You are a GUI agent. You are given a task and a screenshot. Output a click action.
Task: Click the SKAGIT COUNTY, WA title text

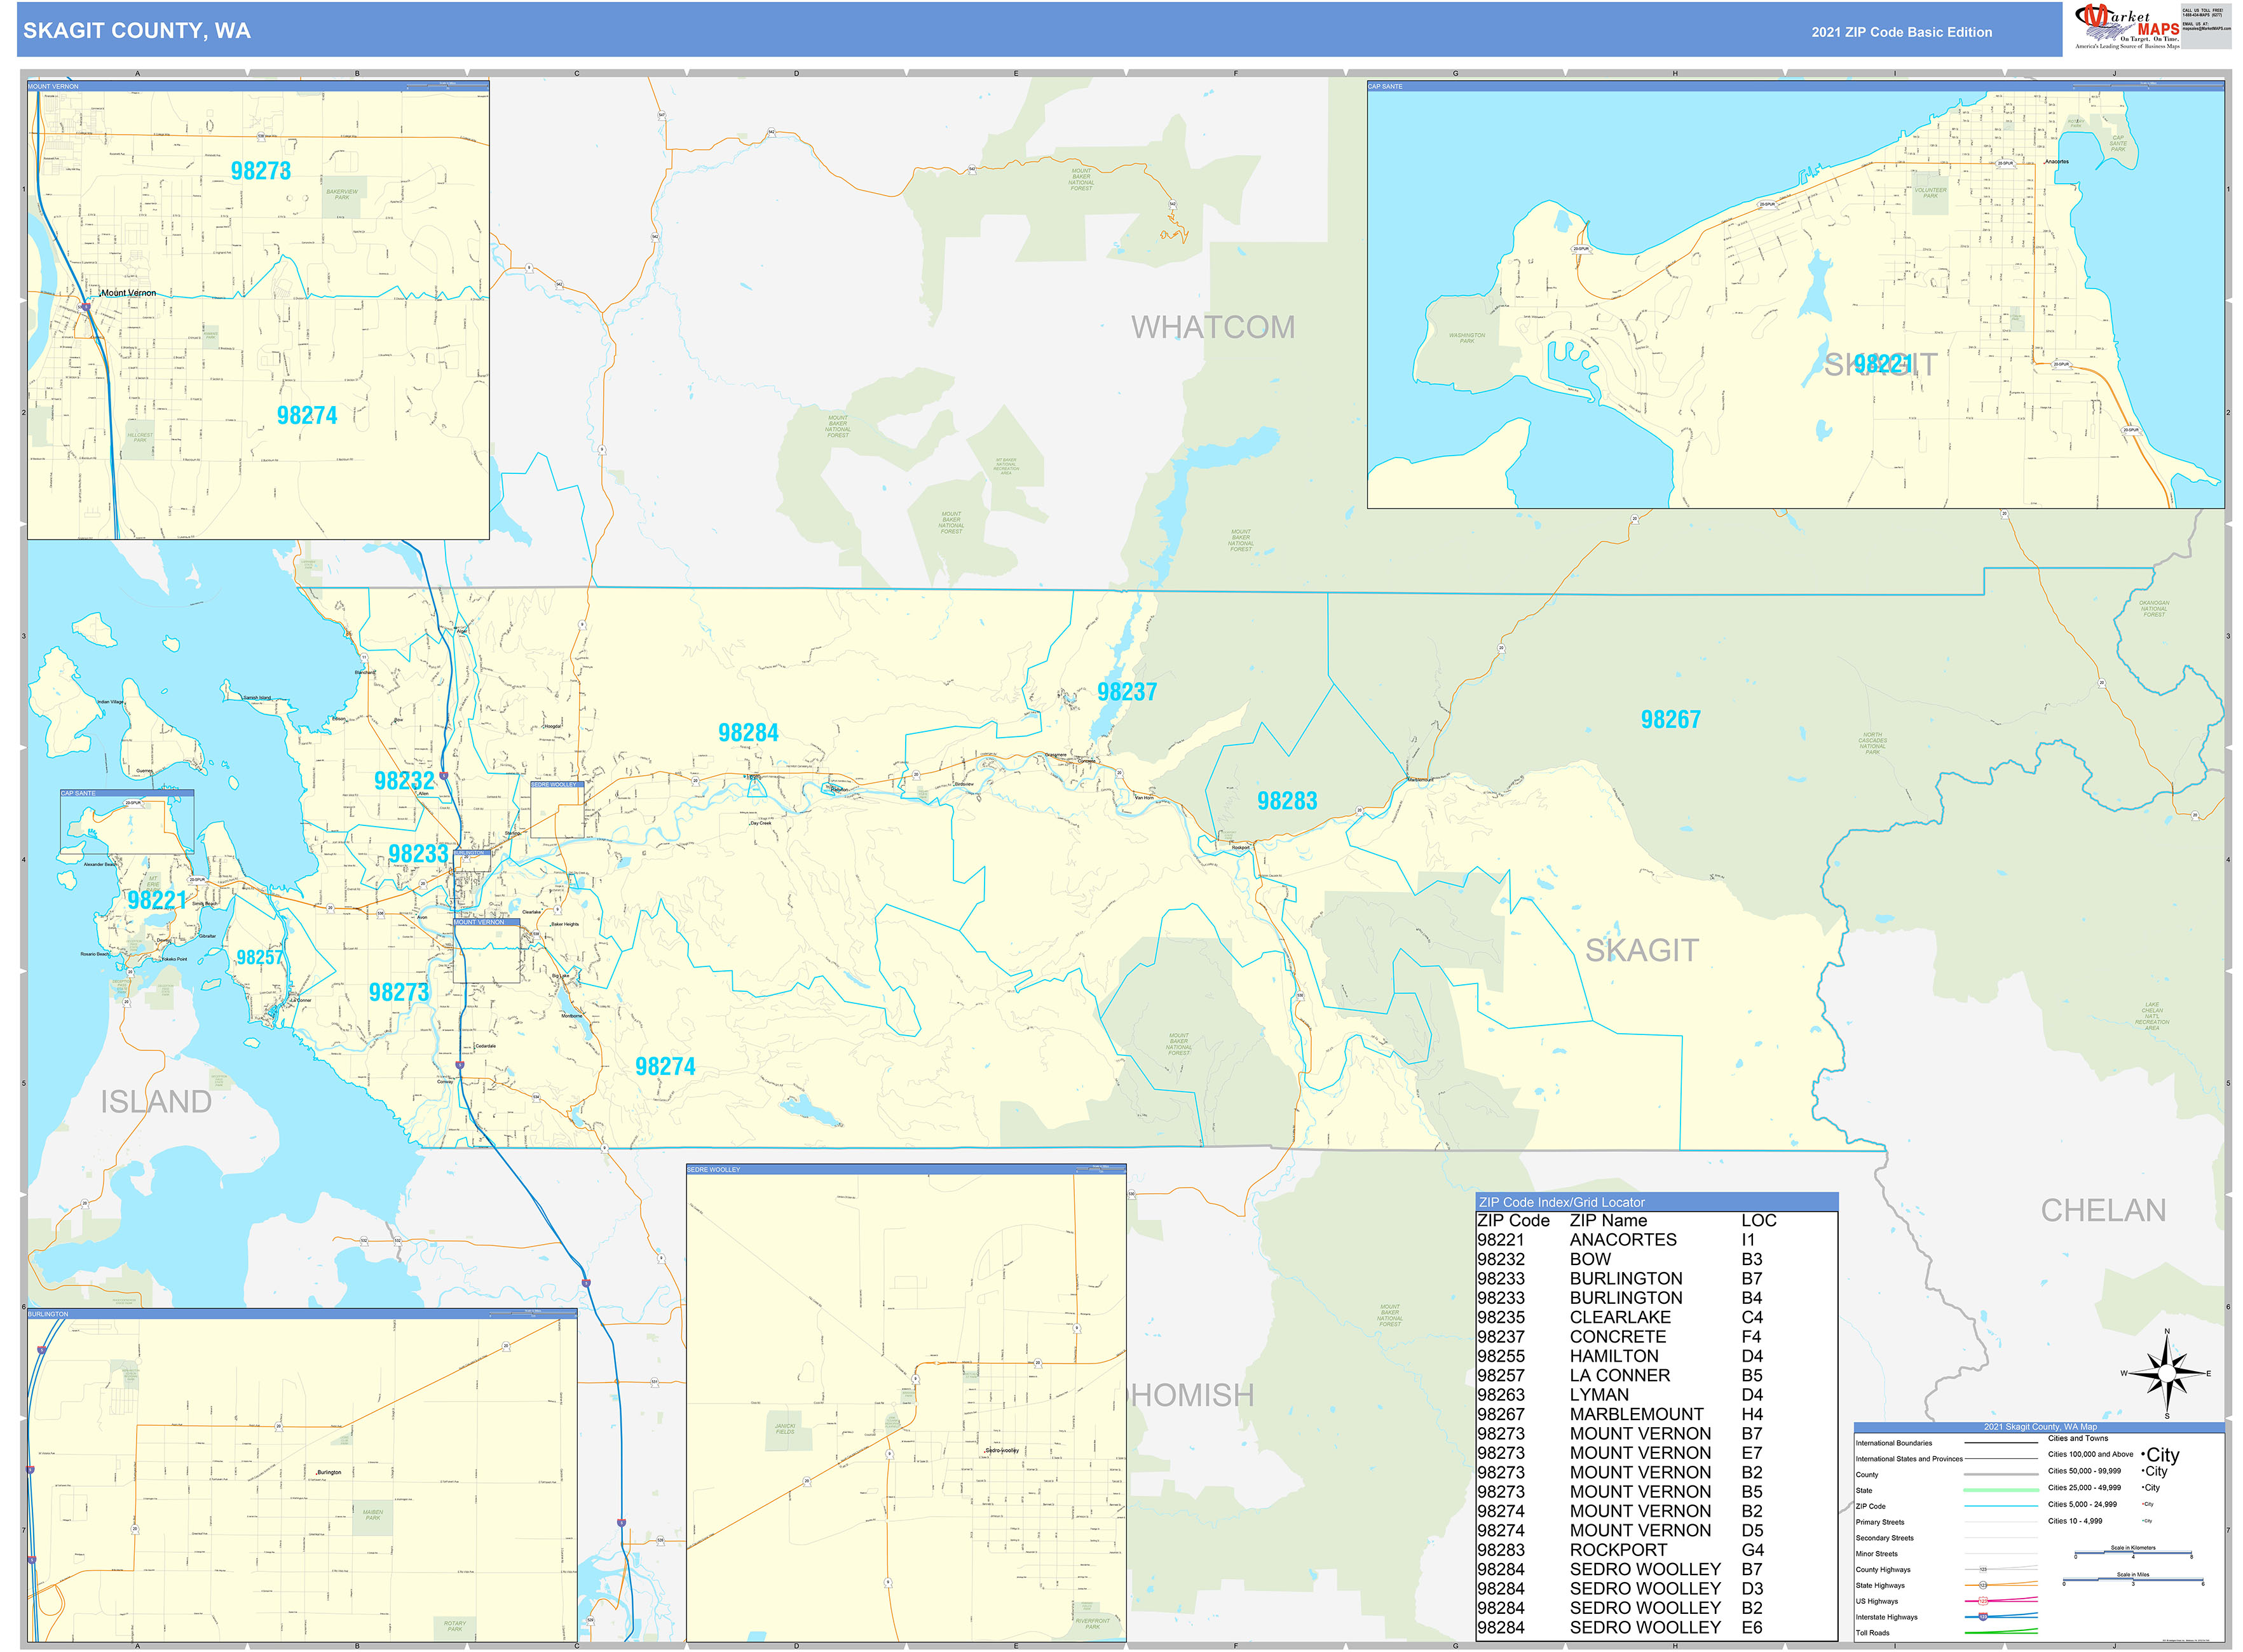pos(137,31)
